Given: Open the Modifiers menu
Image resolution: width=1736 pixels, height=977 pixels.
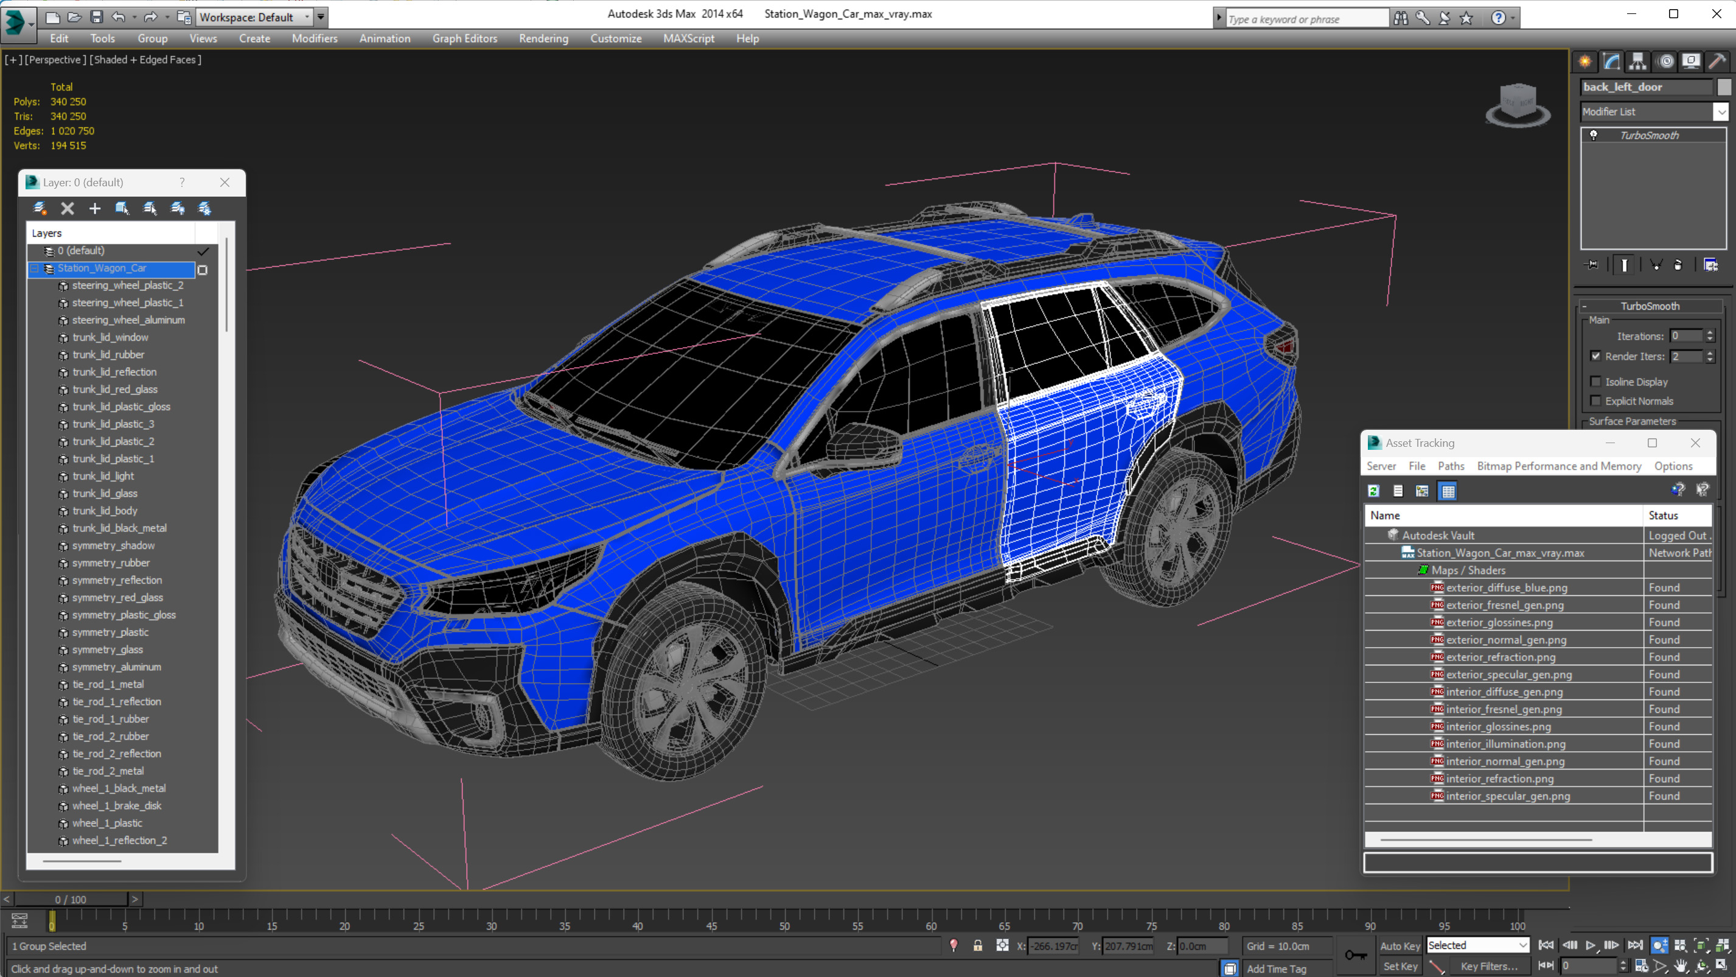Looking at the screenshot, I should pyautogui.click(x=313, y=38).
